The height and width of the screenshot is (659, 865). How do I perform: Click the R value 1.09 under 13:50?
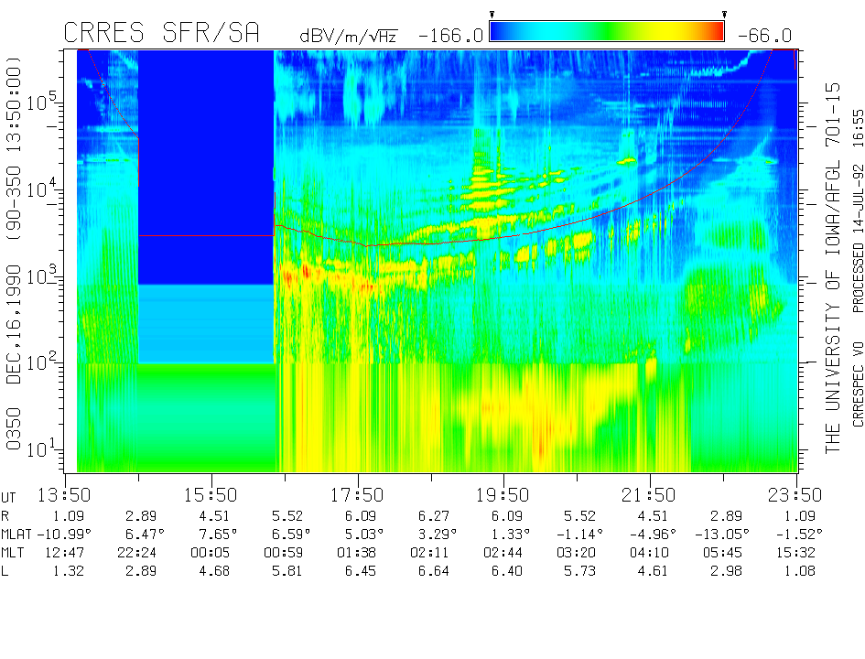69,516
